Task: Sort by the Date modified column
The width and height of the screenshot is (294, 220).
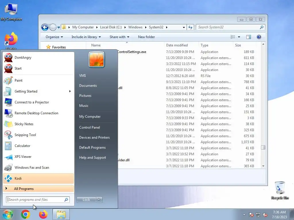Action: pos(181,45)
